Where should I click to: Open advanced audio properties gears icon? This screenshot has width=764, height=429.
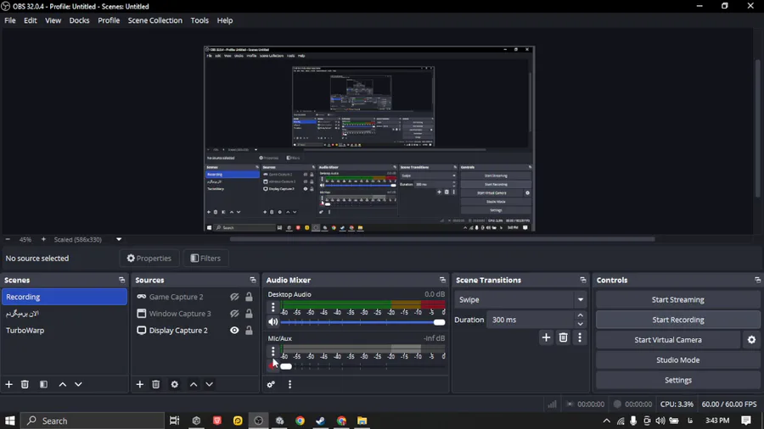[271, 384]
